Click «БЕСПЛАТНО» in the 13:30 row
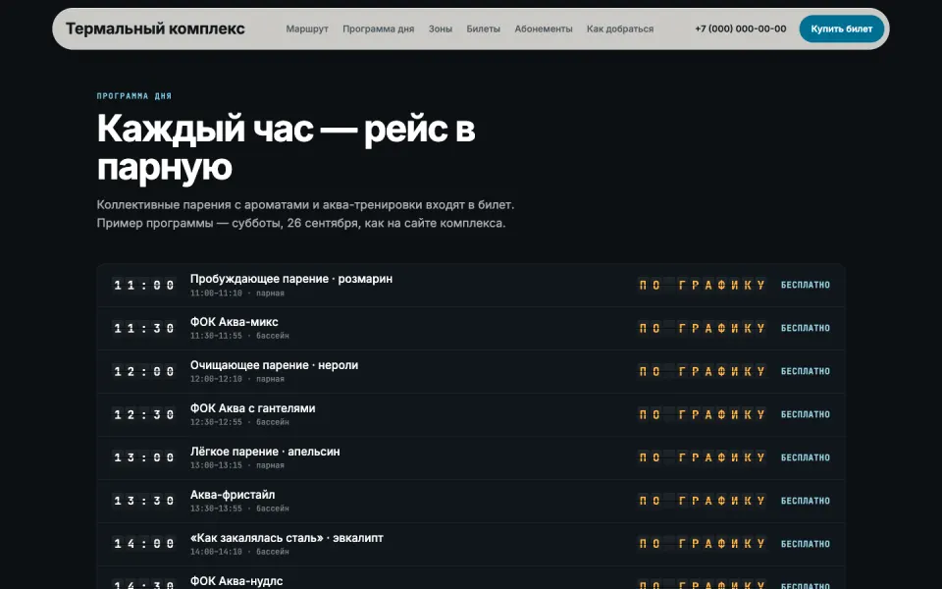This screenshot has width=942, height=589. (806, 501)
